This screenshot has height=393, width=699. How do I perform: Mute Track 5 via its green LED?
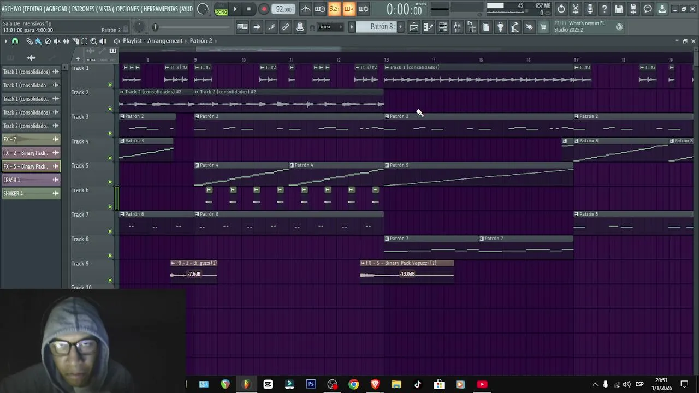pos(110,182)
